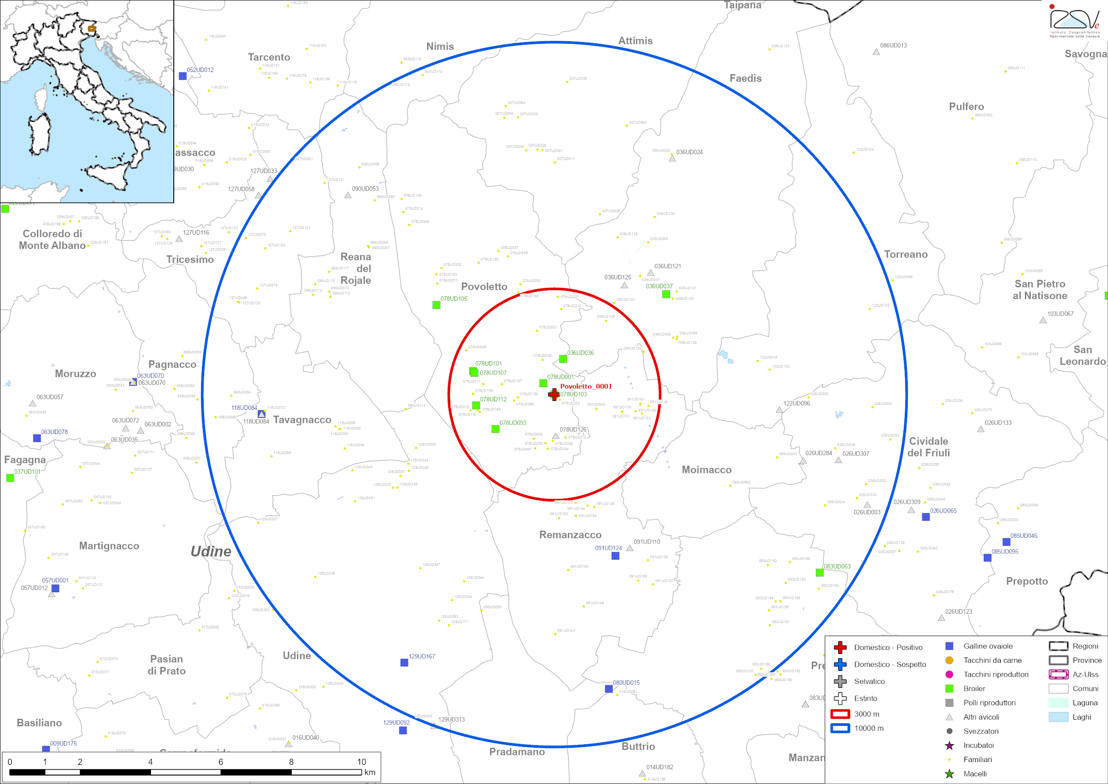Click the green square marker 078UD093
The height and width of the screenshot is (784, 1108).
[495, 429]
